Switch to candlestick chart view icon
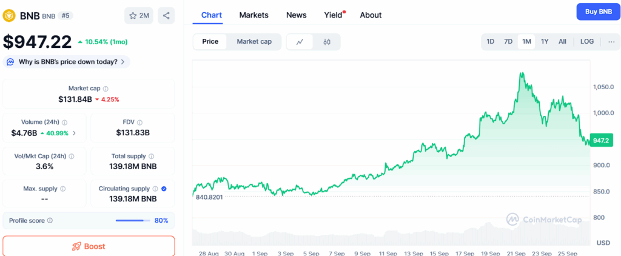The height and width of the screenshot is (256, 621). tap(327, 42)
